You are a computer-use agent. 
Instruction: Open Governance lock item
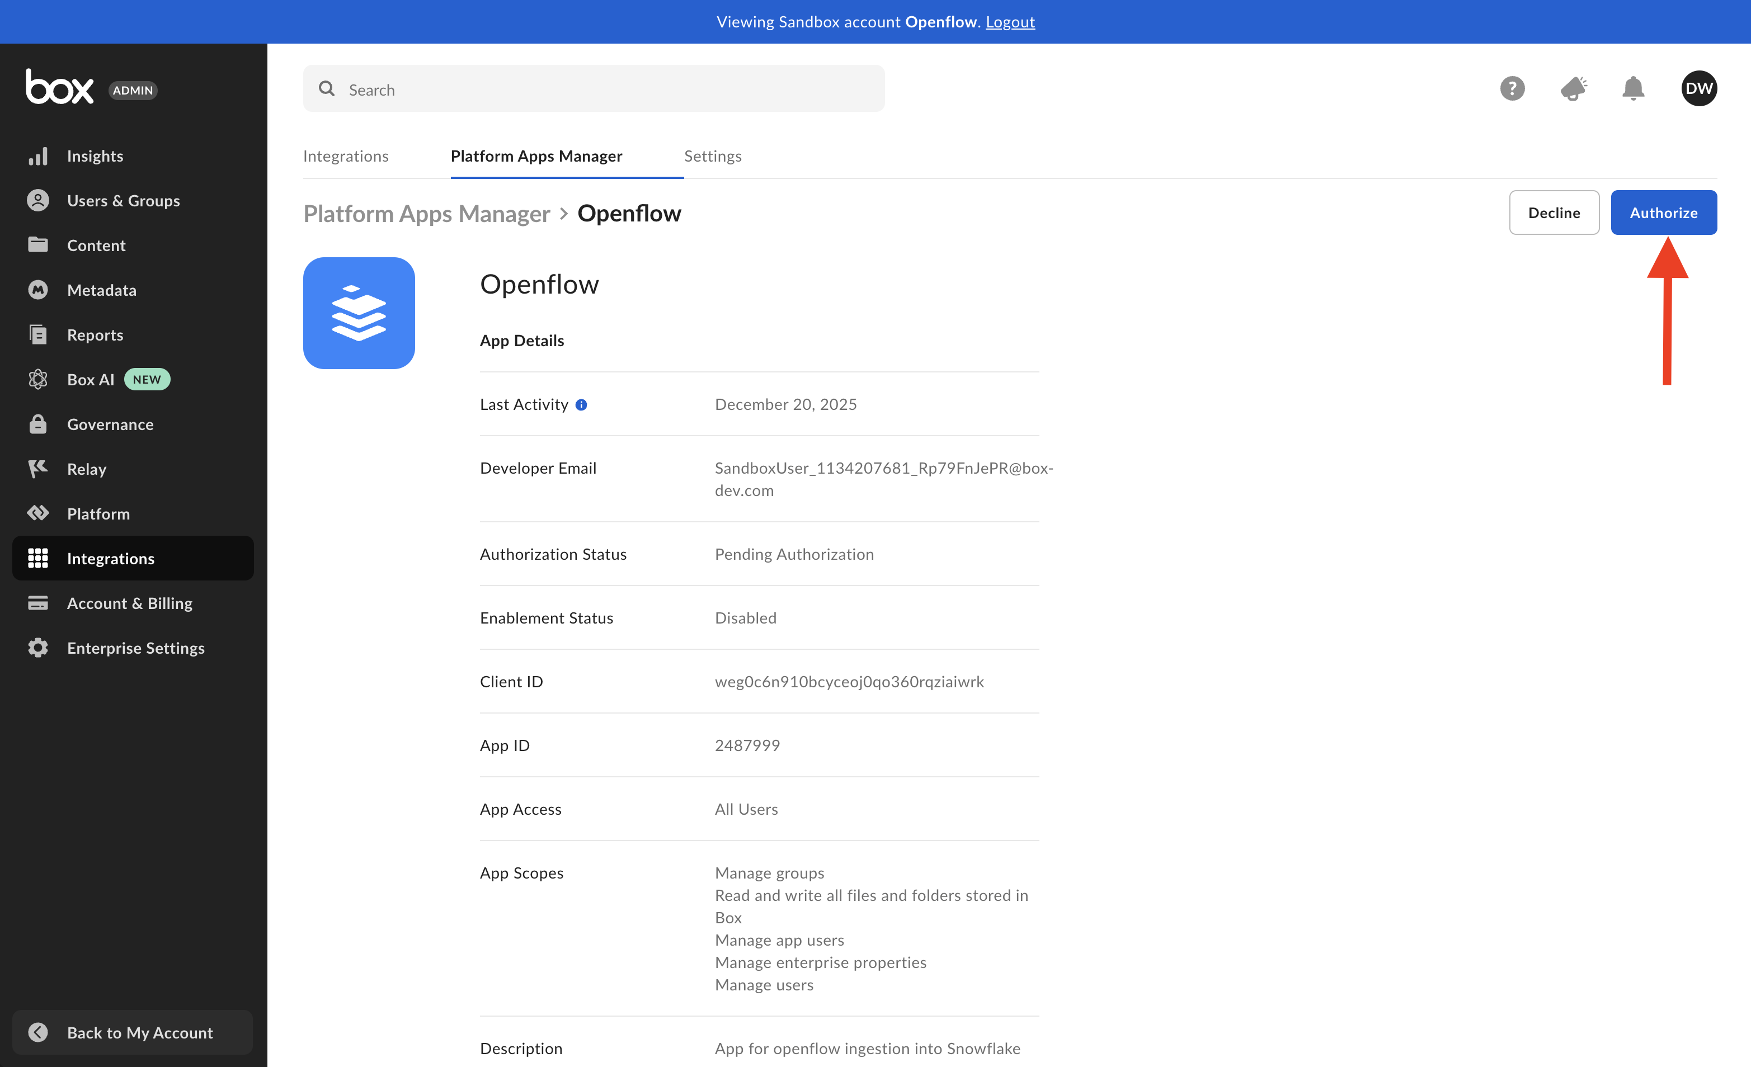(110, 424)
